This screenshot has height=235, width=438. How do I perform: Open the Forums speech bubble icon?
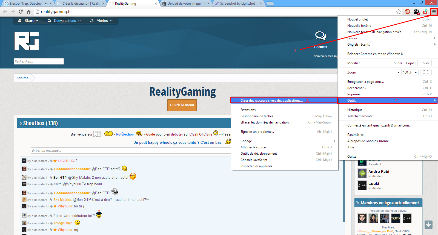[x=320, y=36]
